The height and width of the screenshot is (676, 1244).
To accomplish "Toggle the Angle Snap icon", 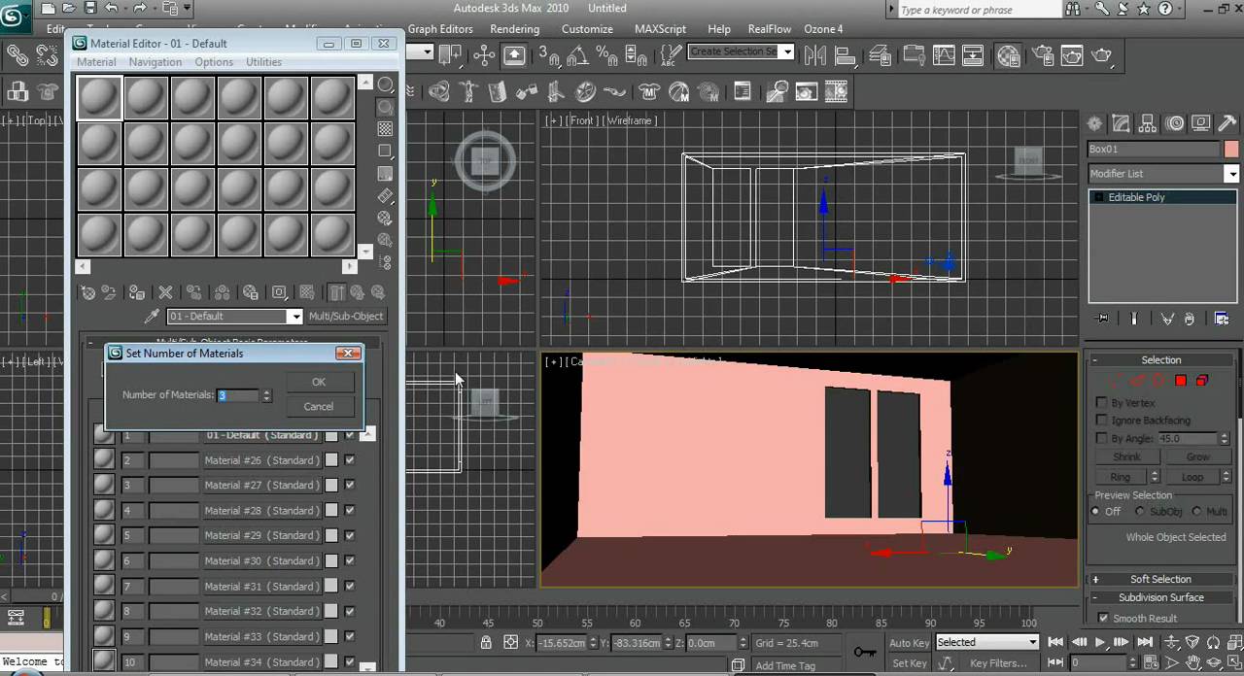I will 576,55.
